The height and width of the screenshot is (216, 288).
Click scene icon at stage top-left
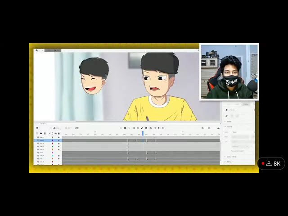pyautogui.click(x=36, y=50)
